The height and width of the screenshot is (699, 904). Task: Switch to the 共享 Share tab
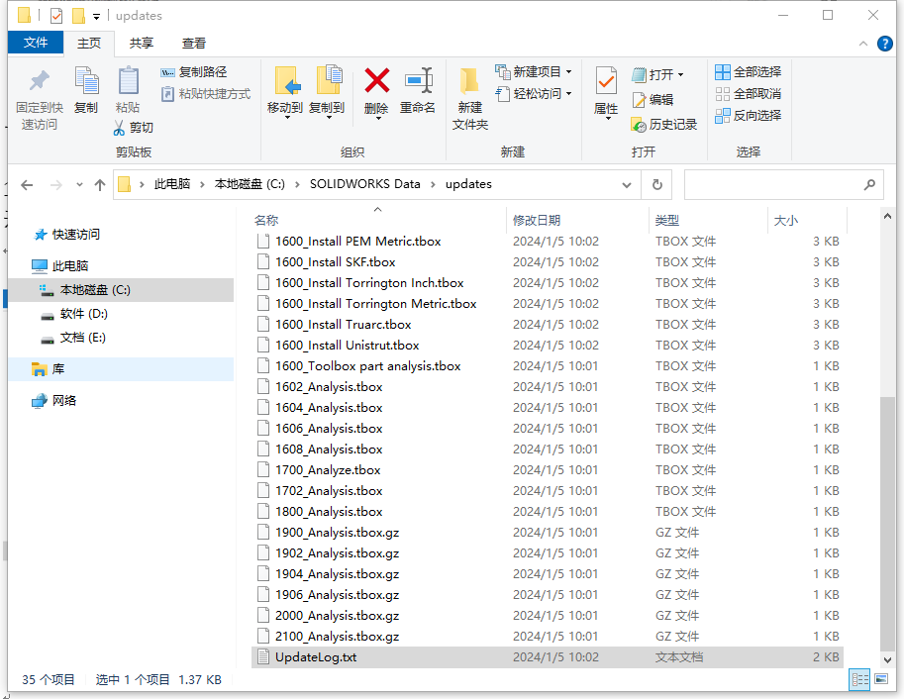tap(142, 44)
